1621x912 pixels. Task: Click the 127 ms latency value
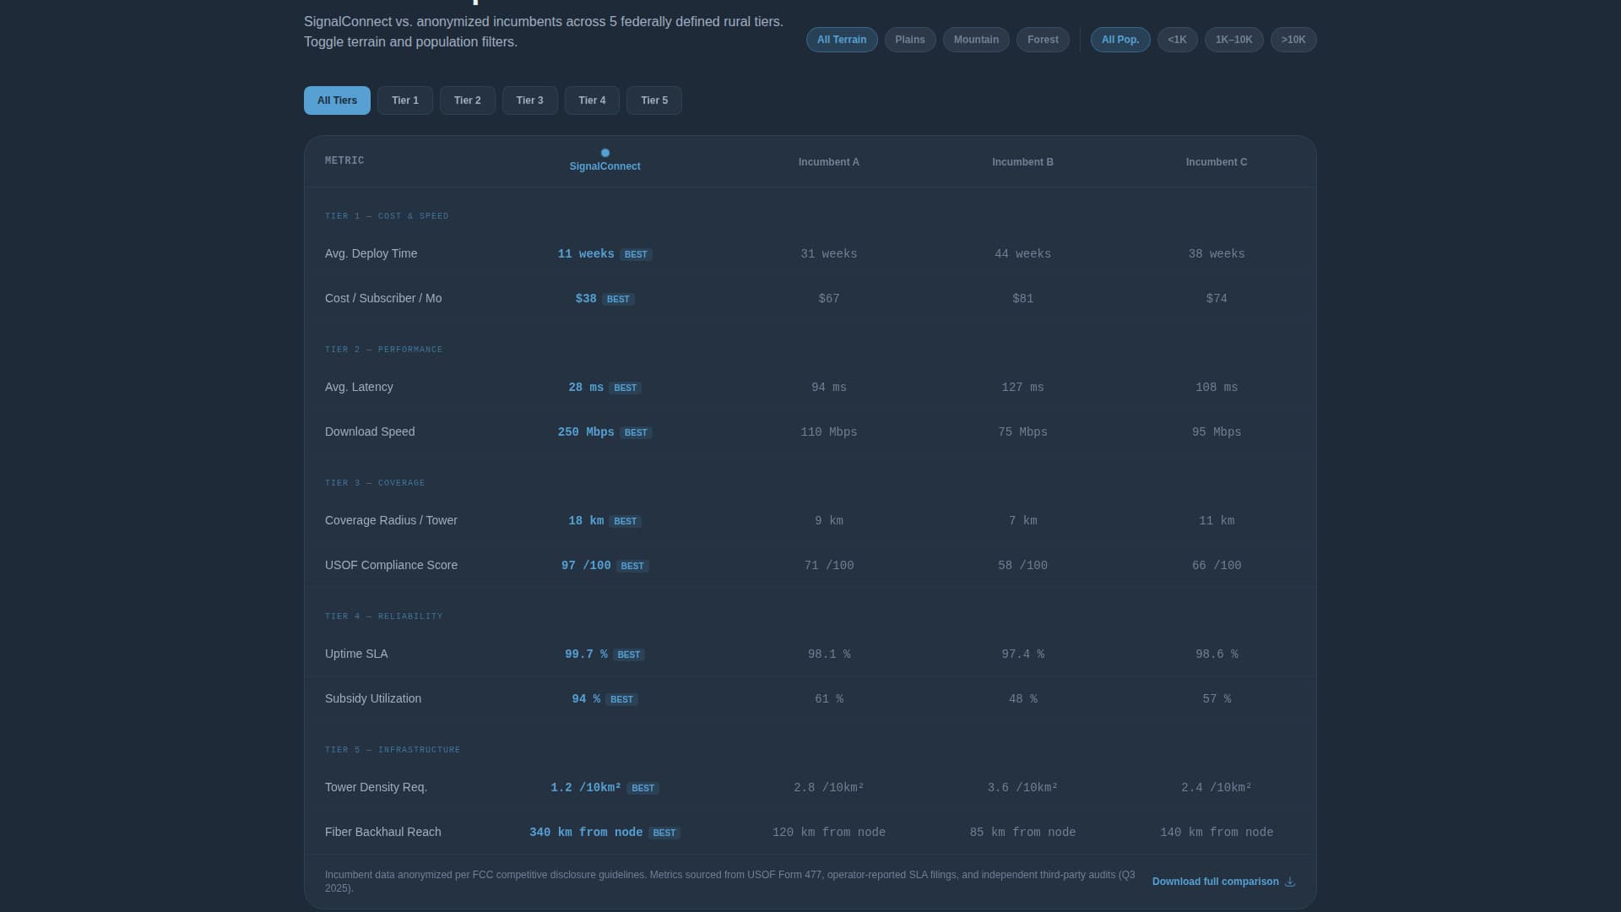[1022, 388]
